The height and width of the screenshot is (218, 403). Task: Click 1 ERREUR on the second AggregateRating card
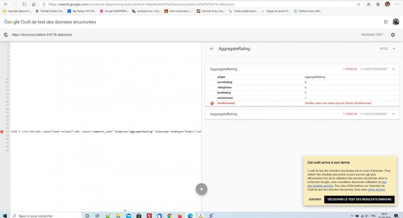(x=350, y=114)
